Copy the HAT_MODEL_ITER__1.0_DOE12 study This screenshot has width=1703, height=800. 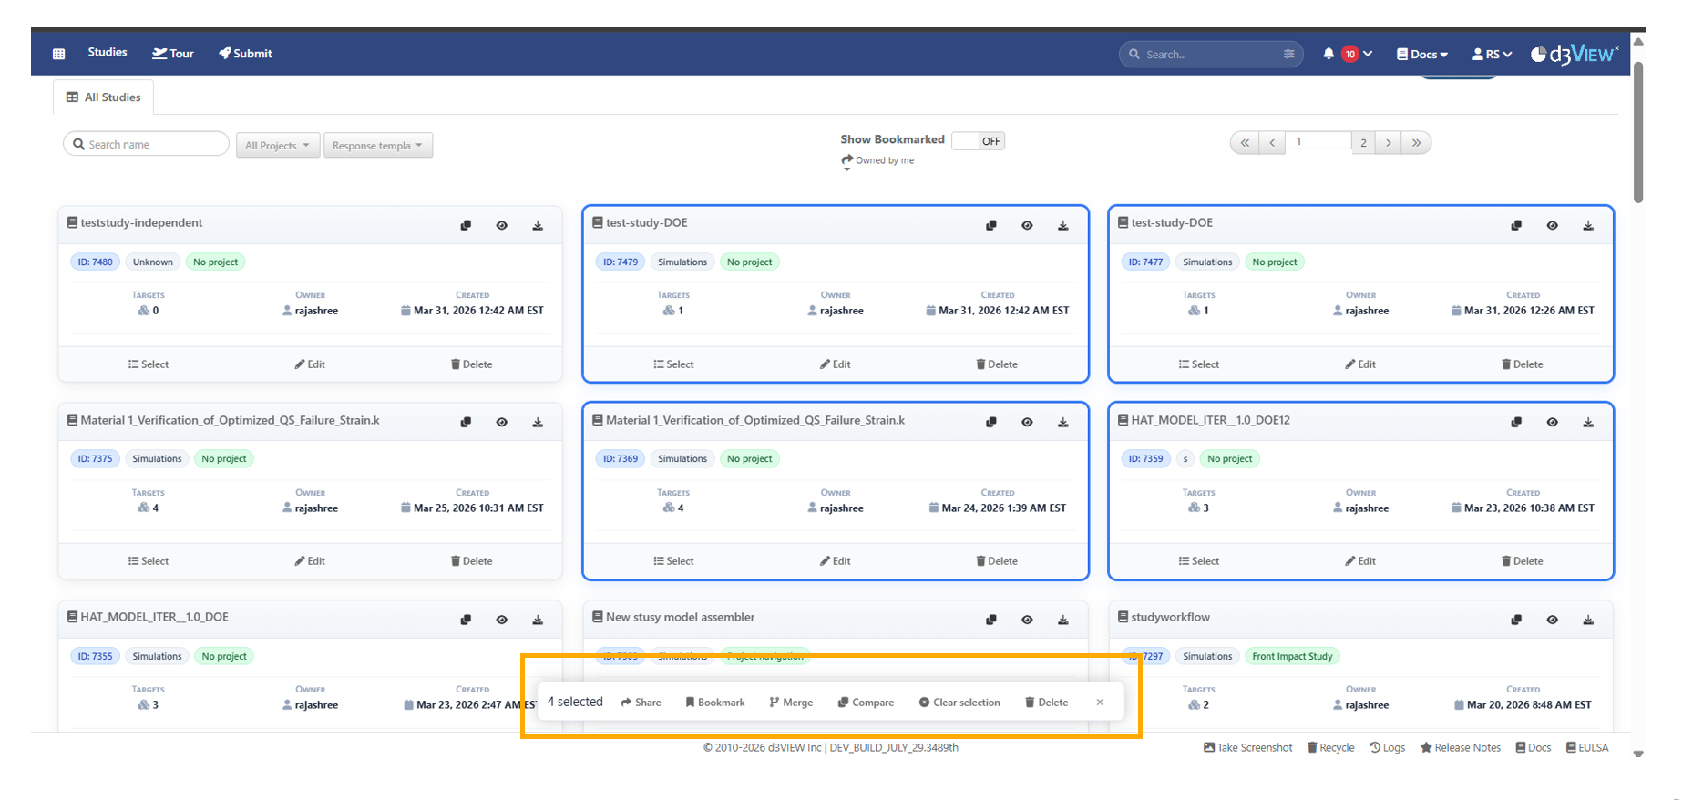click(1516, 423)
